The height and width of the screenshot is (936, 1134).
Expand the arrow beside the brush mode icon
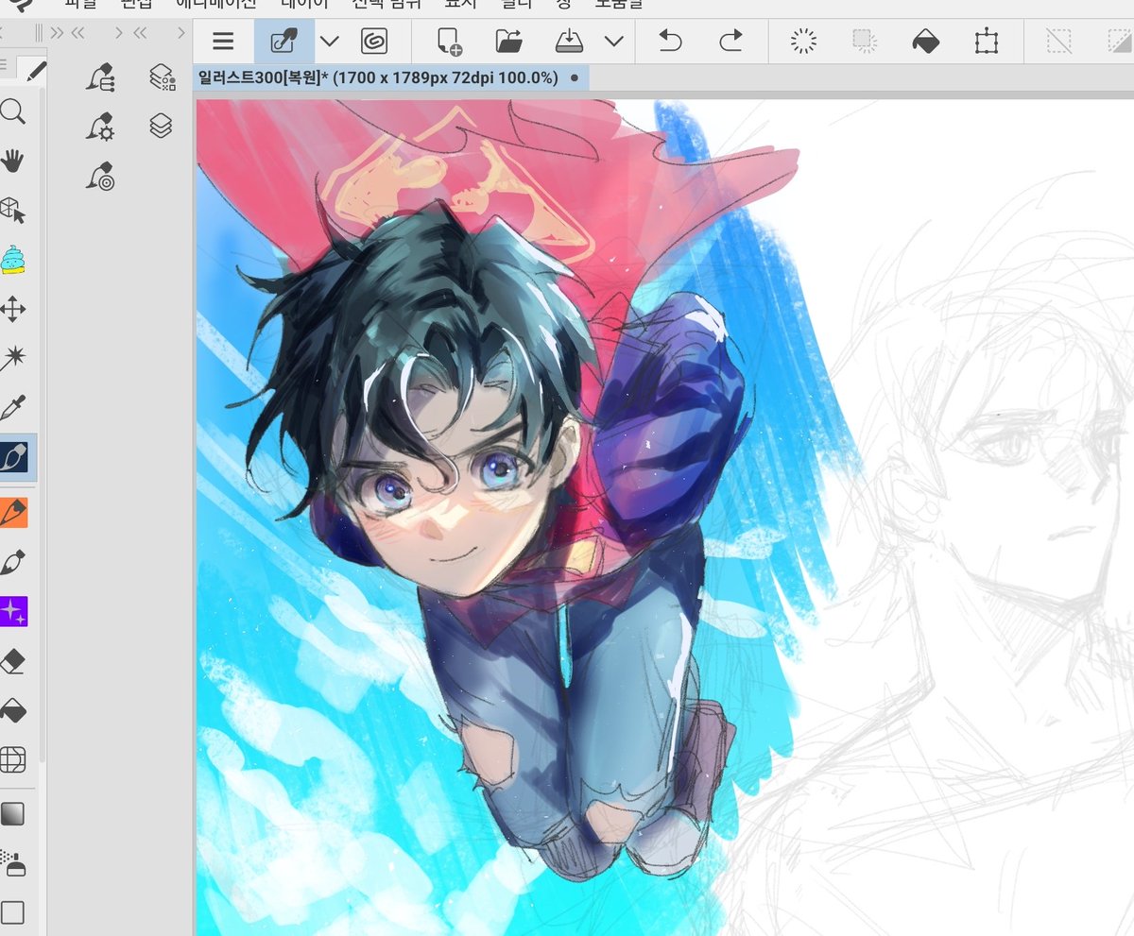click(x=329, y=42)
